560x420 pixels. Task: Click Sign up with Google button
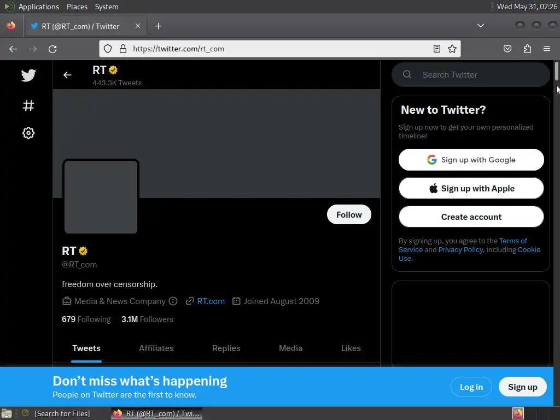(471, 160)
